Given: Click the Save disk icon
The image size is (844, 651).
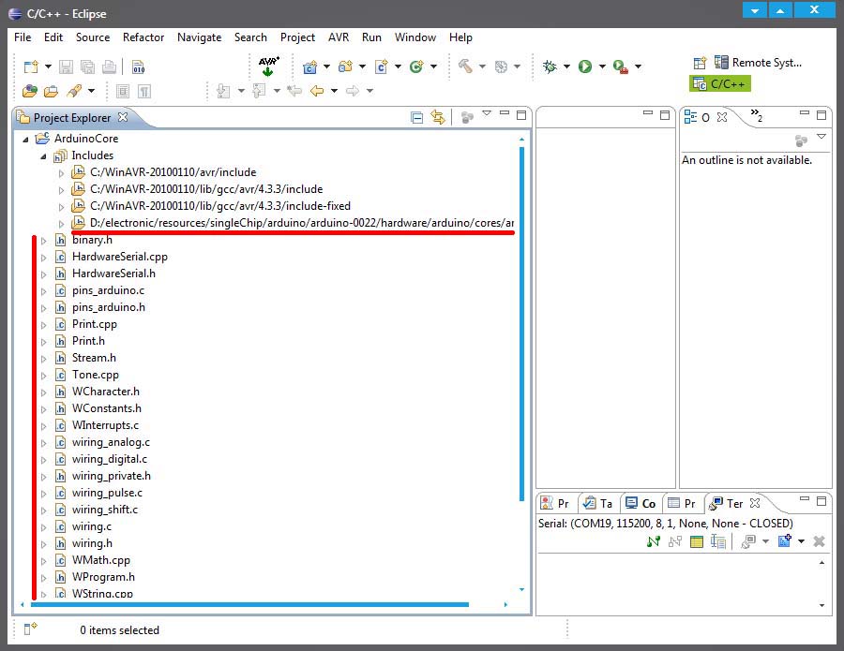Looking at the screenshot, I should (66, 67).
